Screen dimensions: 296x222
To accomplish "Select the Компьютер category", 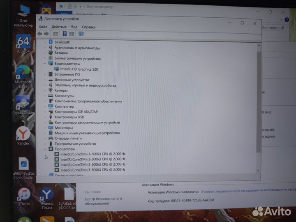I will (x=64, y=106).
